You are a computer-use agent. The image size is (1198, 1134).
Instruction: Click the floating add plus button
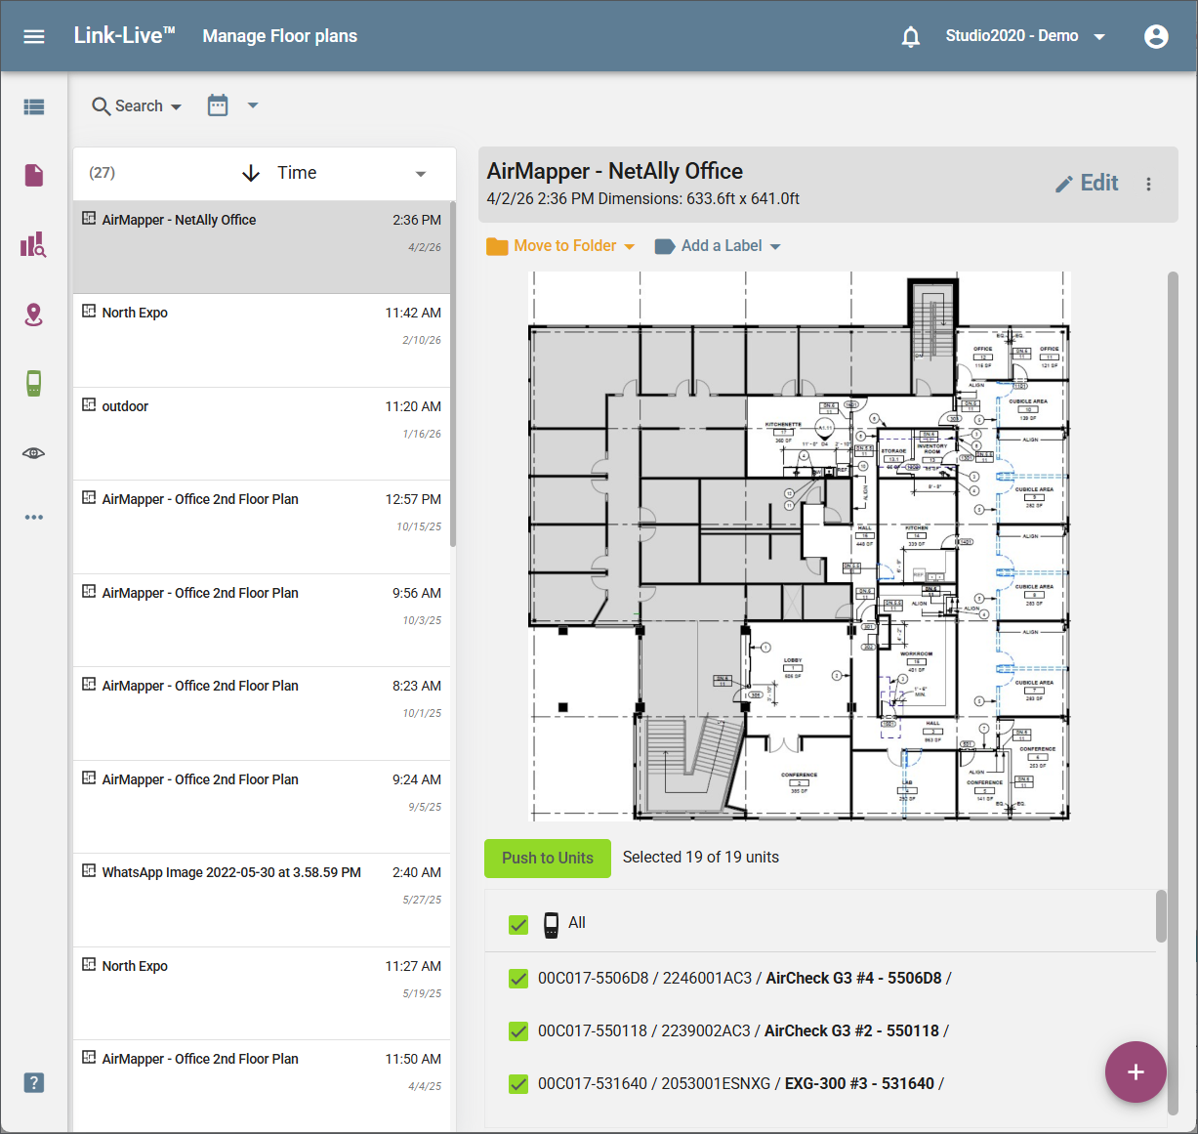click(x=1136, y=1071)
